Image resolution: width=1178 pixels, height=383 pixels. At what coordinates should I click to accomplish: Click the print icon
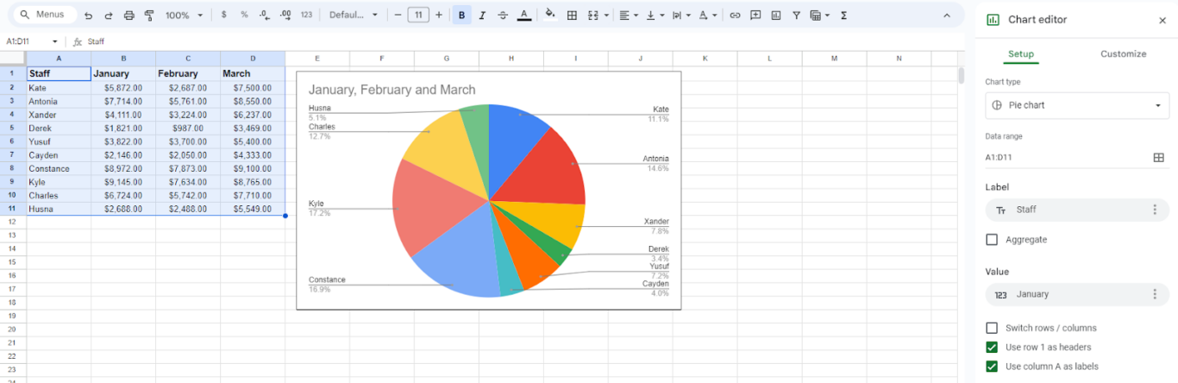tap(129, 16)
